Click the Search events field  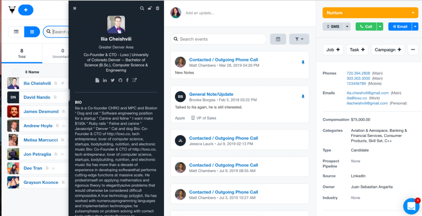pyautogui.click(x=218, y=39)
